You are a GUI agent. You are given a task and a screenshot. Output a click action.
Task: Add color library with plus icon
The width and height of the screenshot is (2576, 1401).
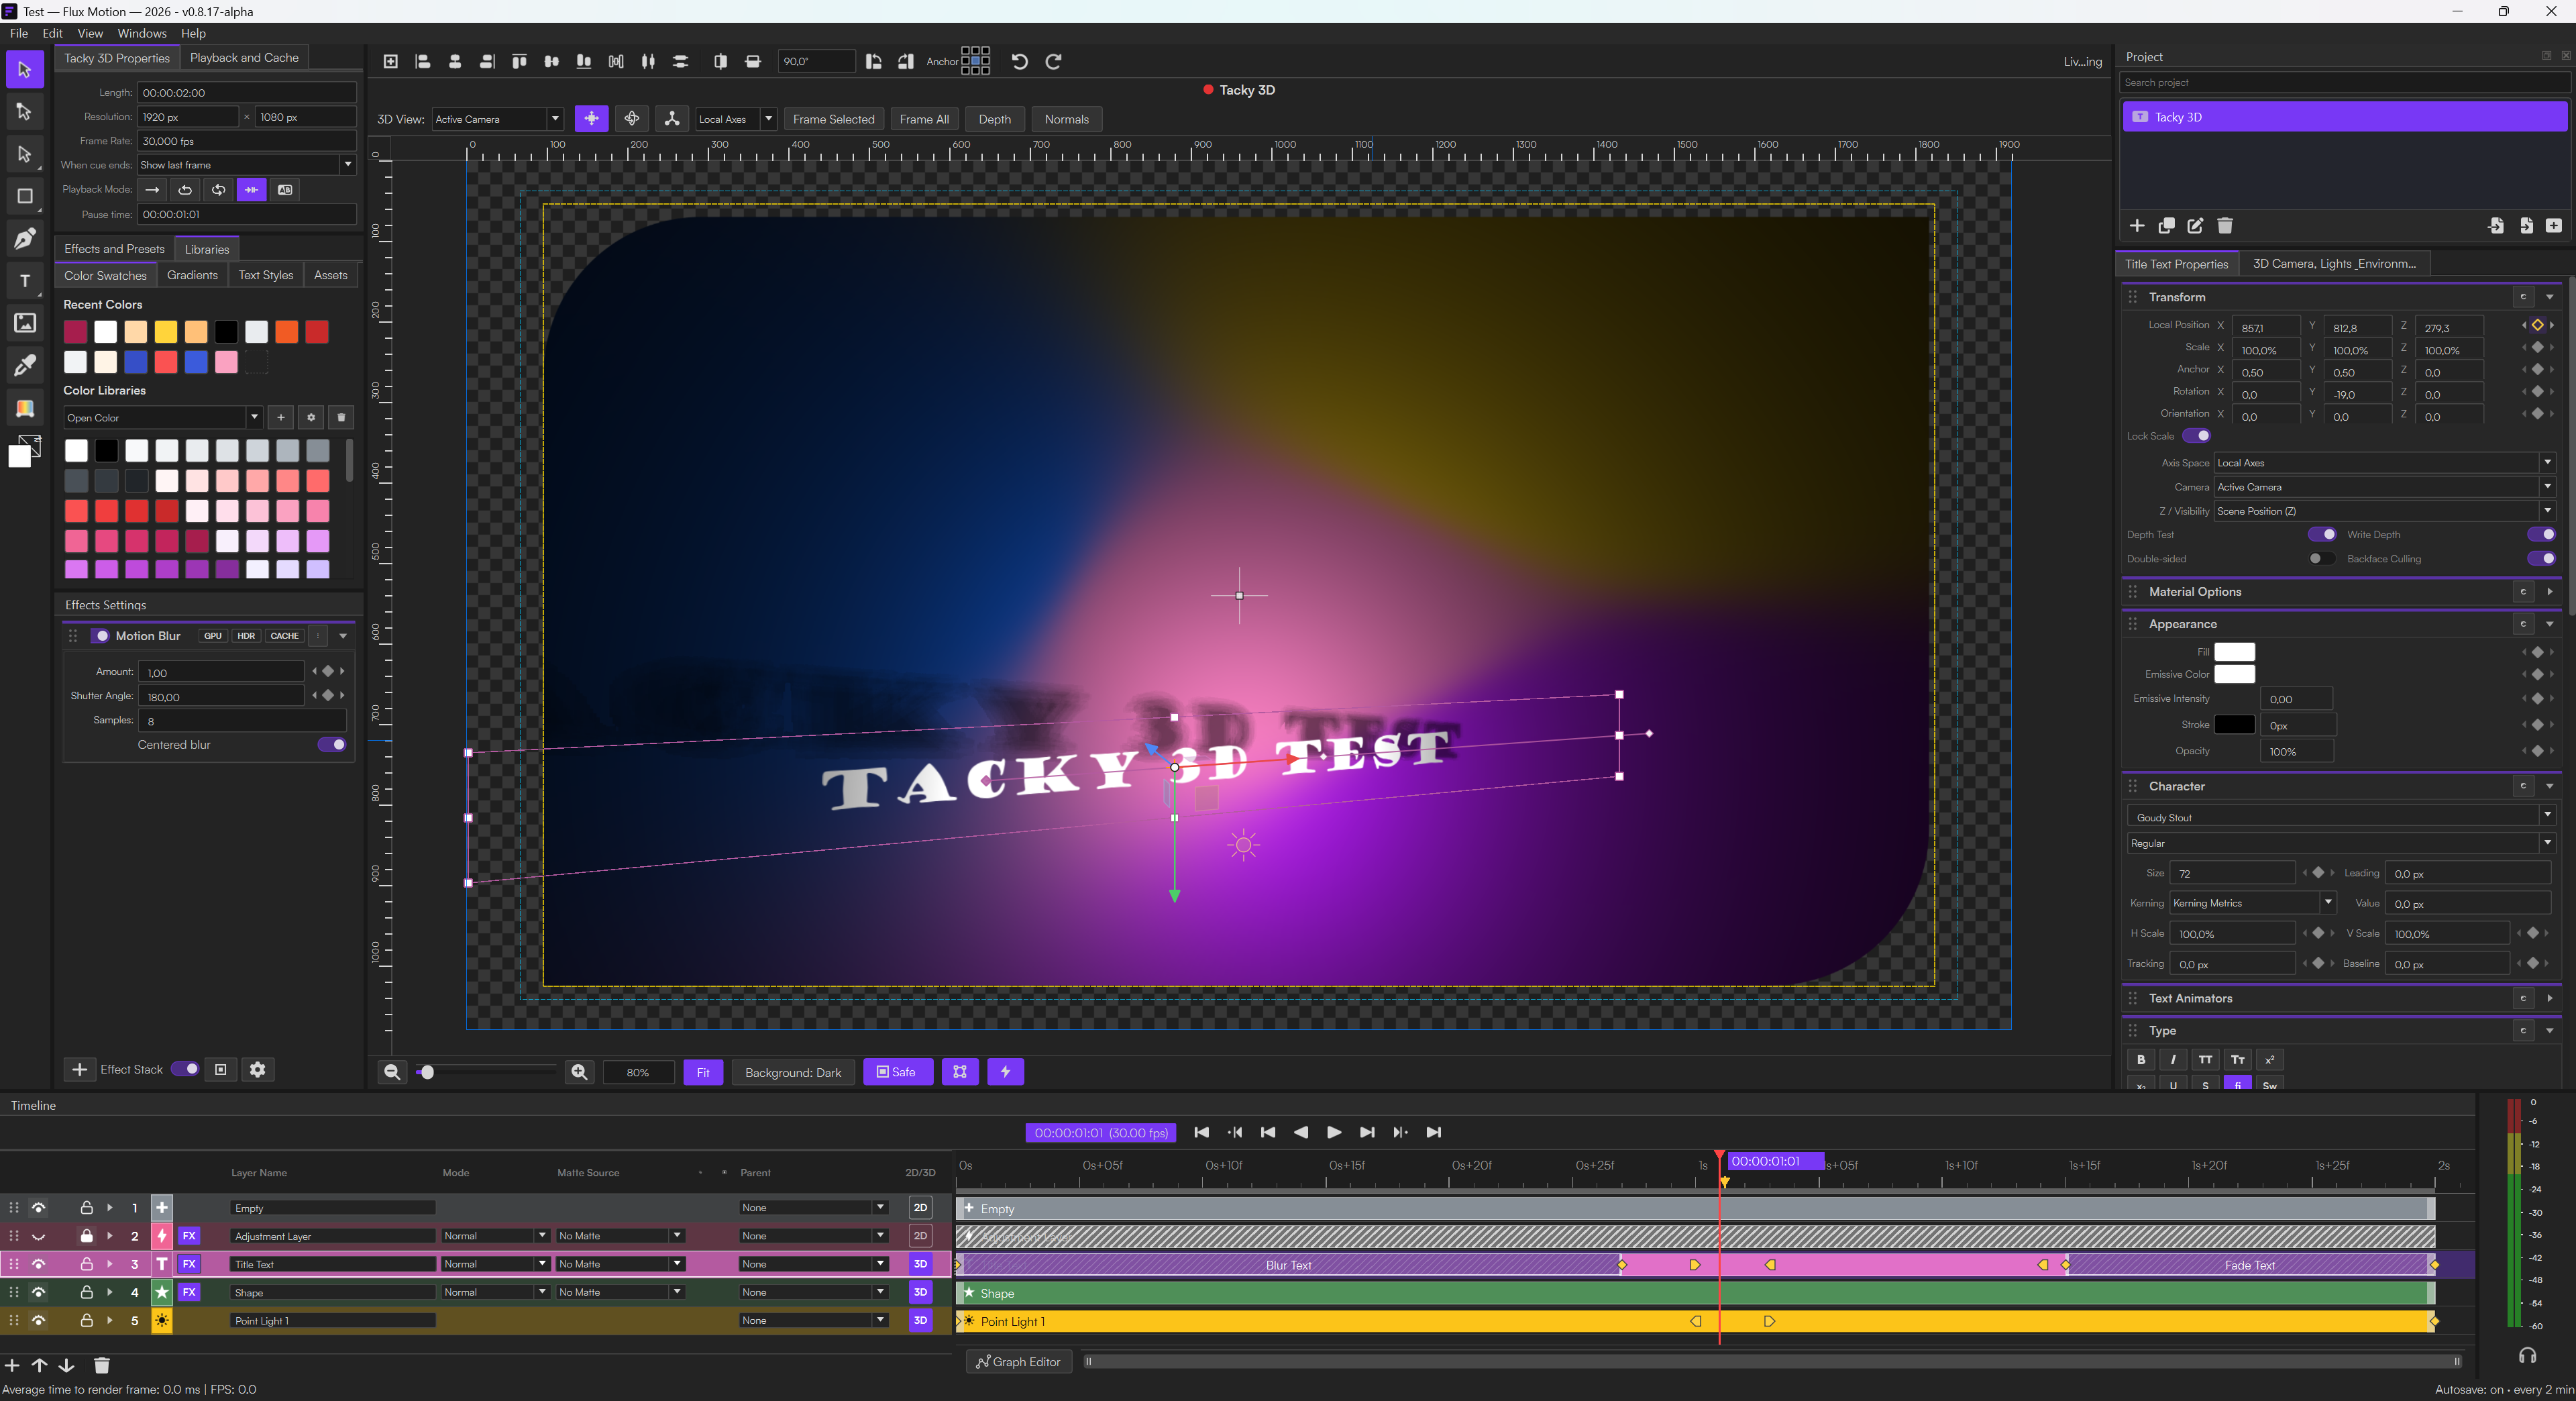(281, 418)
